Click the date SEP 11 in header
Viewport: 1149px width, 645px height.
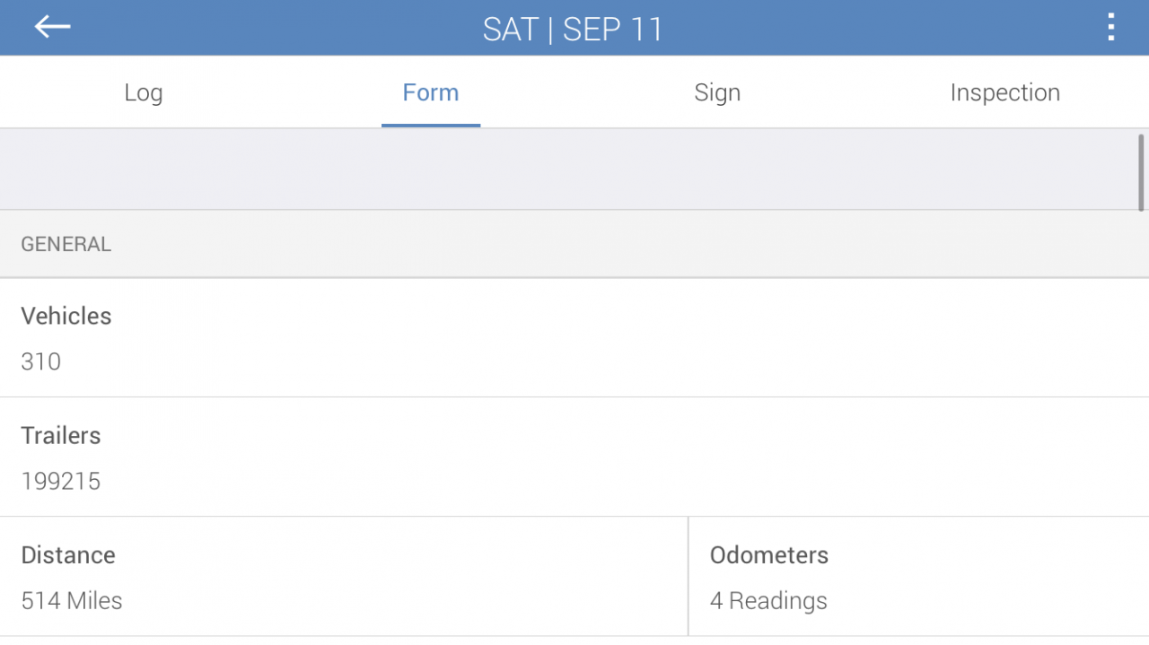613,29
